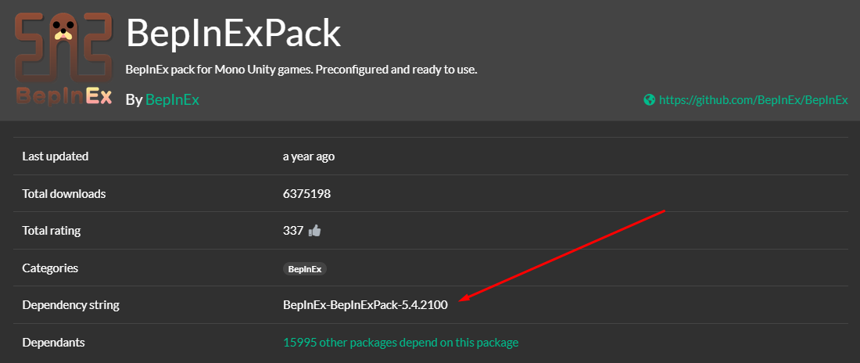Click the BepInExPack page title
Screen dimensions: 860x363
click(233, 34)
